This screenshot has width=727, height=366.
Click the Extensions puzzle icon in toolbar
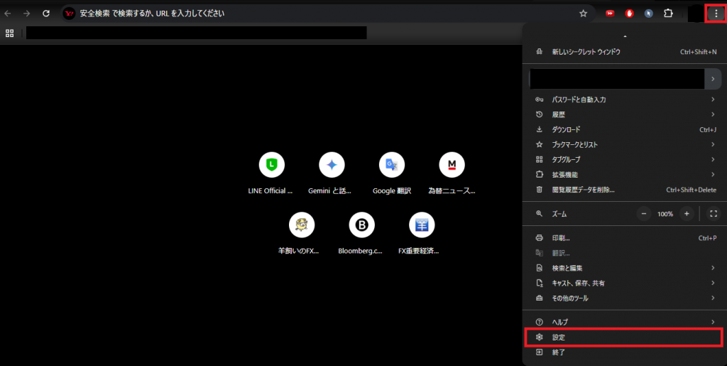[668, 14]
